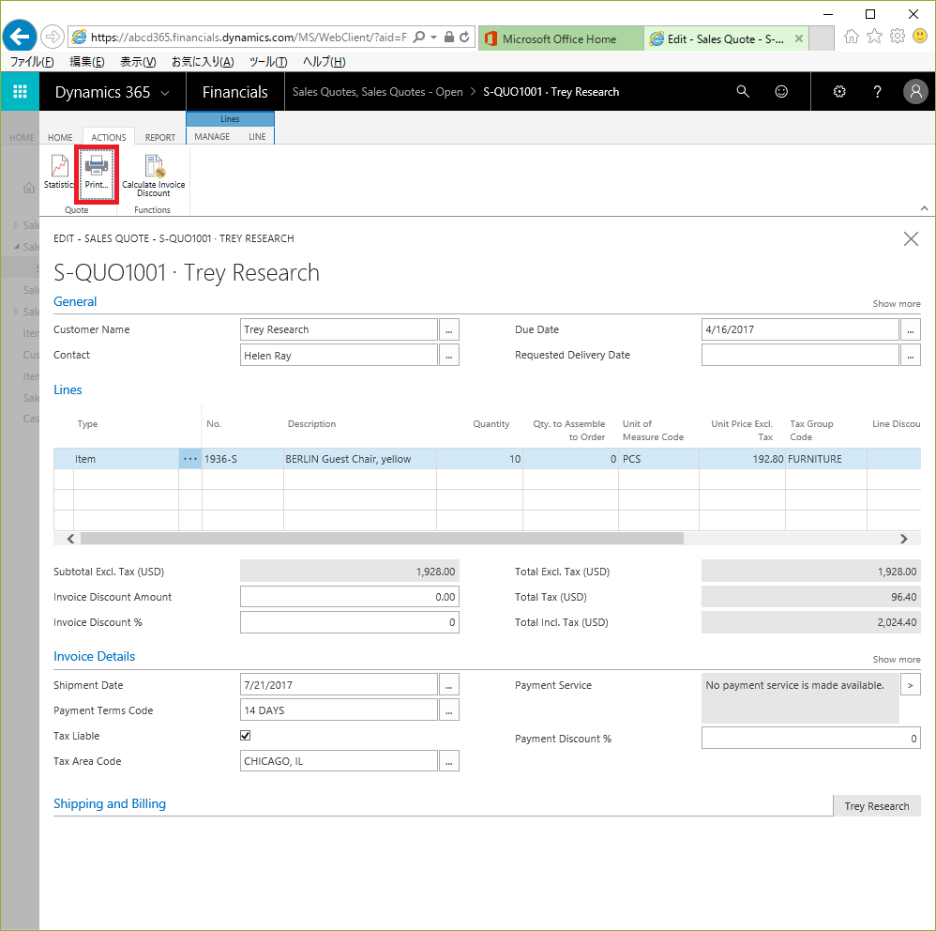Image resolution: width=936 pixels, height=931 pixels.
Task: Open lookup for Payment Terms Code
Action: [x=449, y=710]
